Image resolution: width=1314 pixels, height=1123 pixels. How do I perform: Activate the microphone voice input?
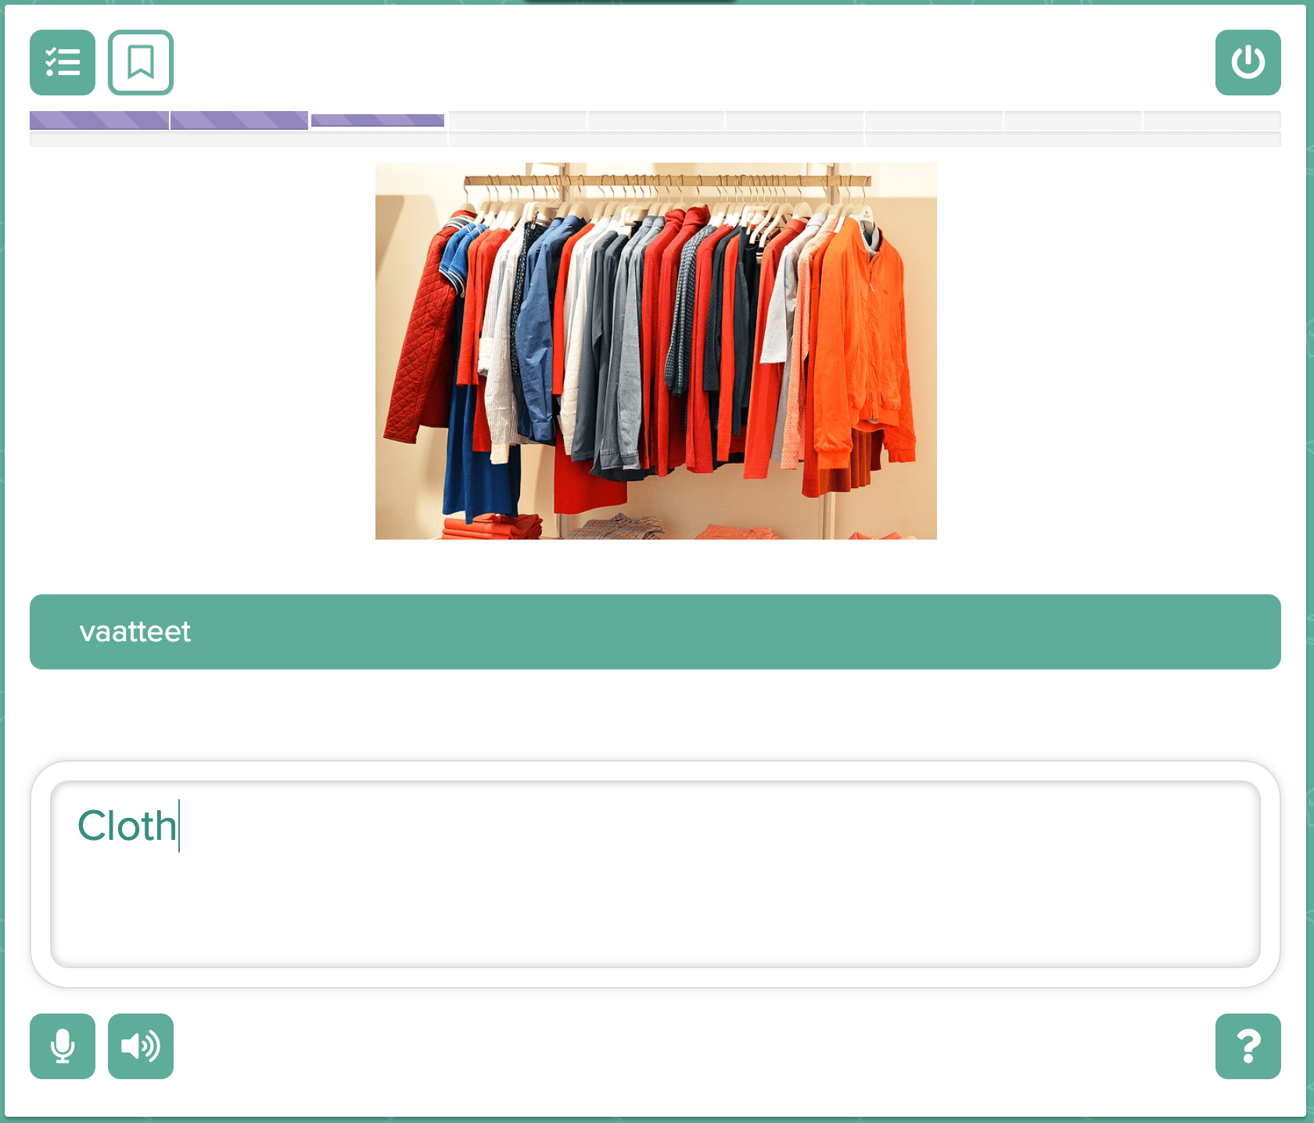[63, 1046]
